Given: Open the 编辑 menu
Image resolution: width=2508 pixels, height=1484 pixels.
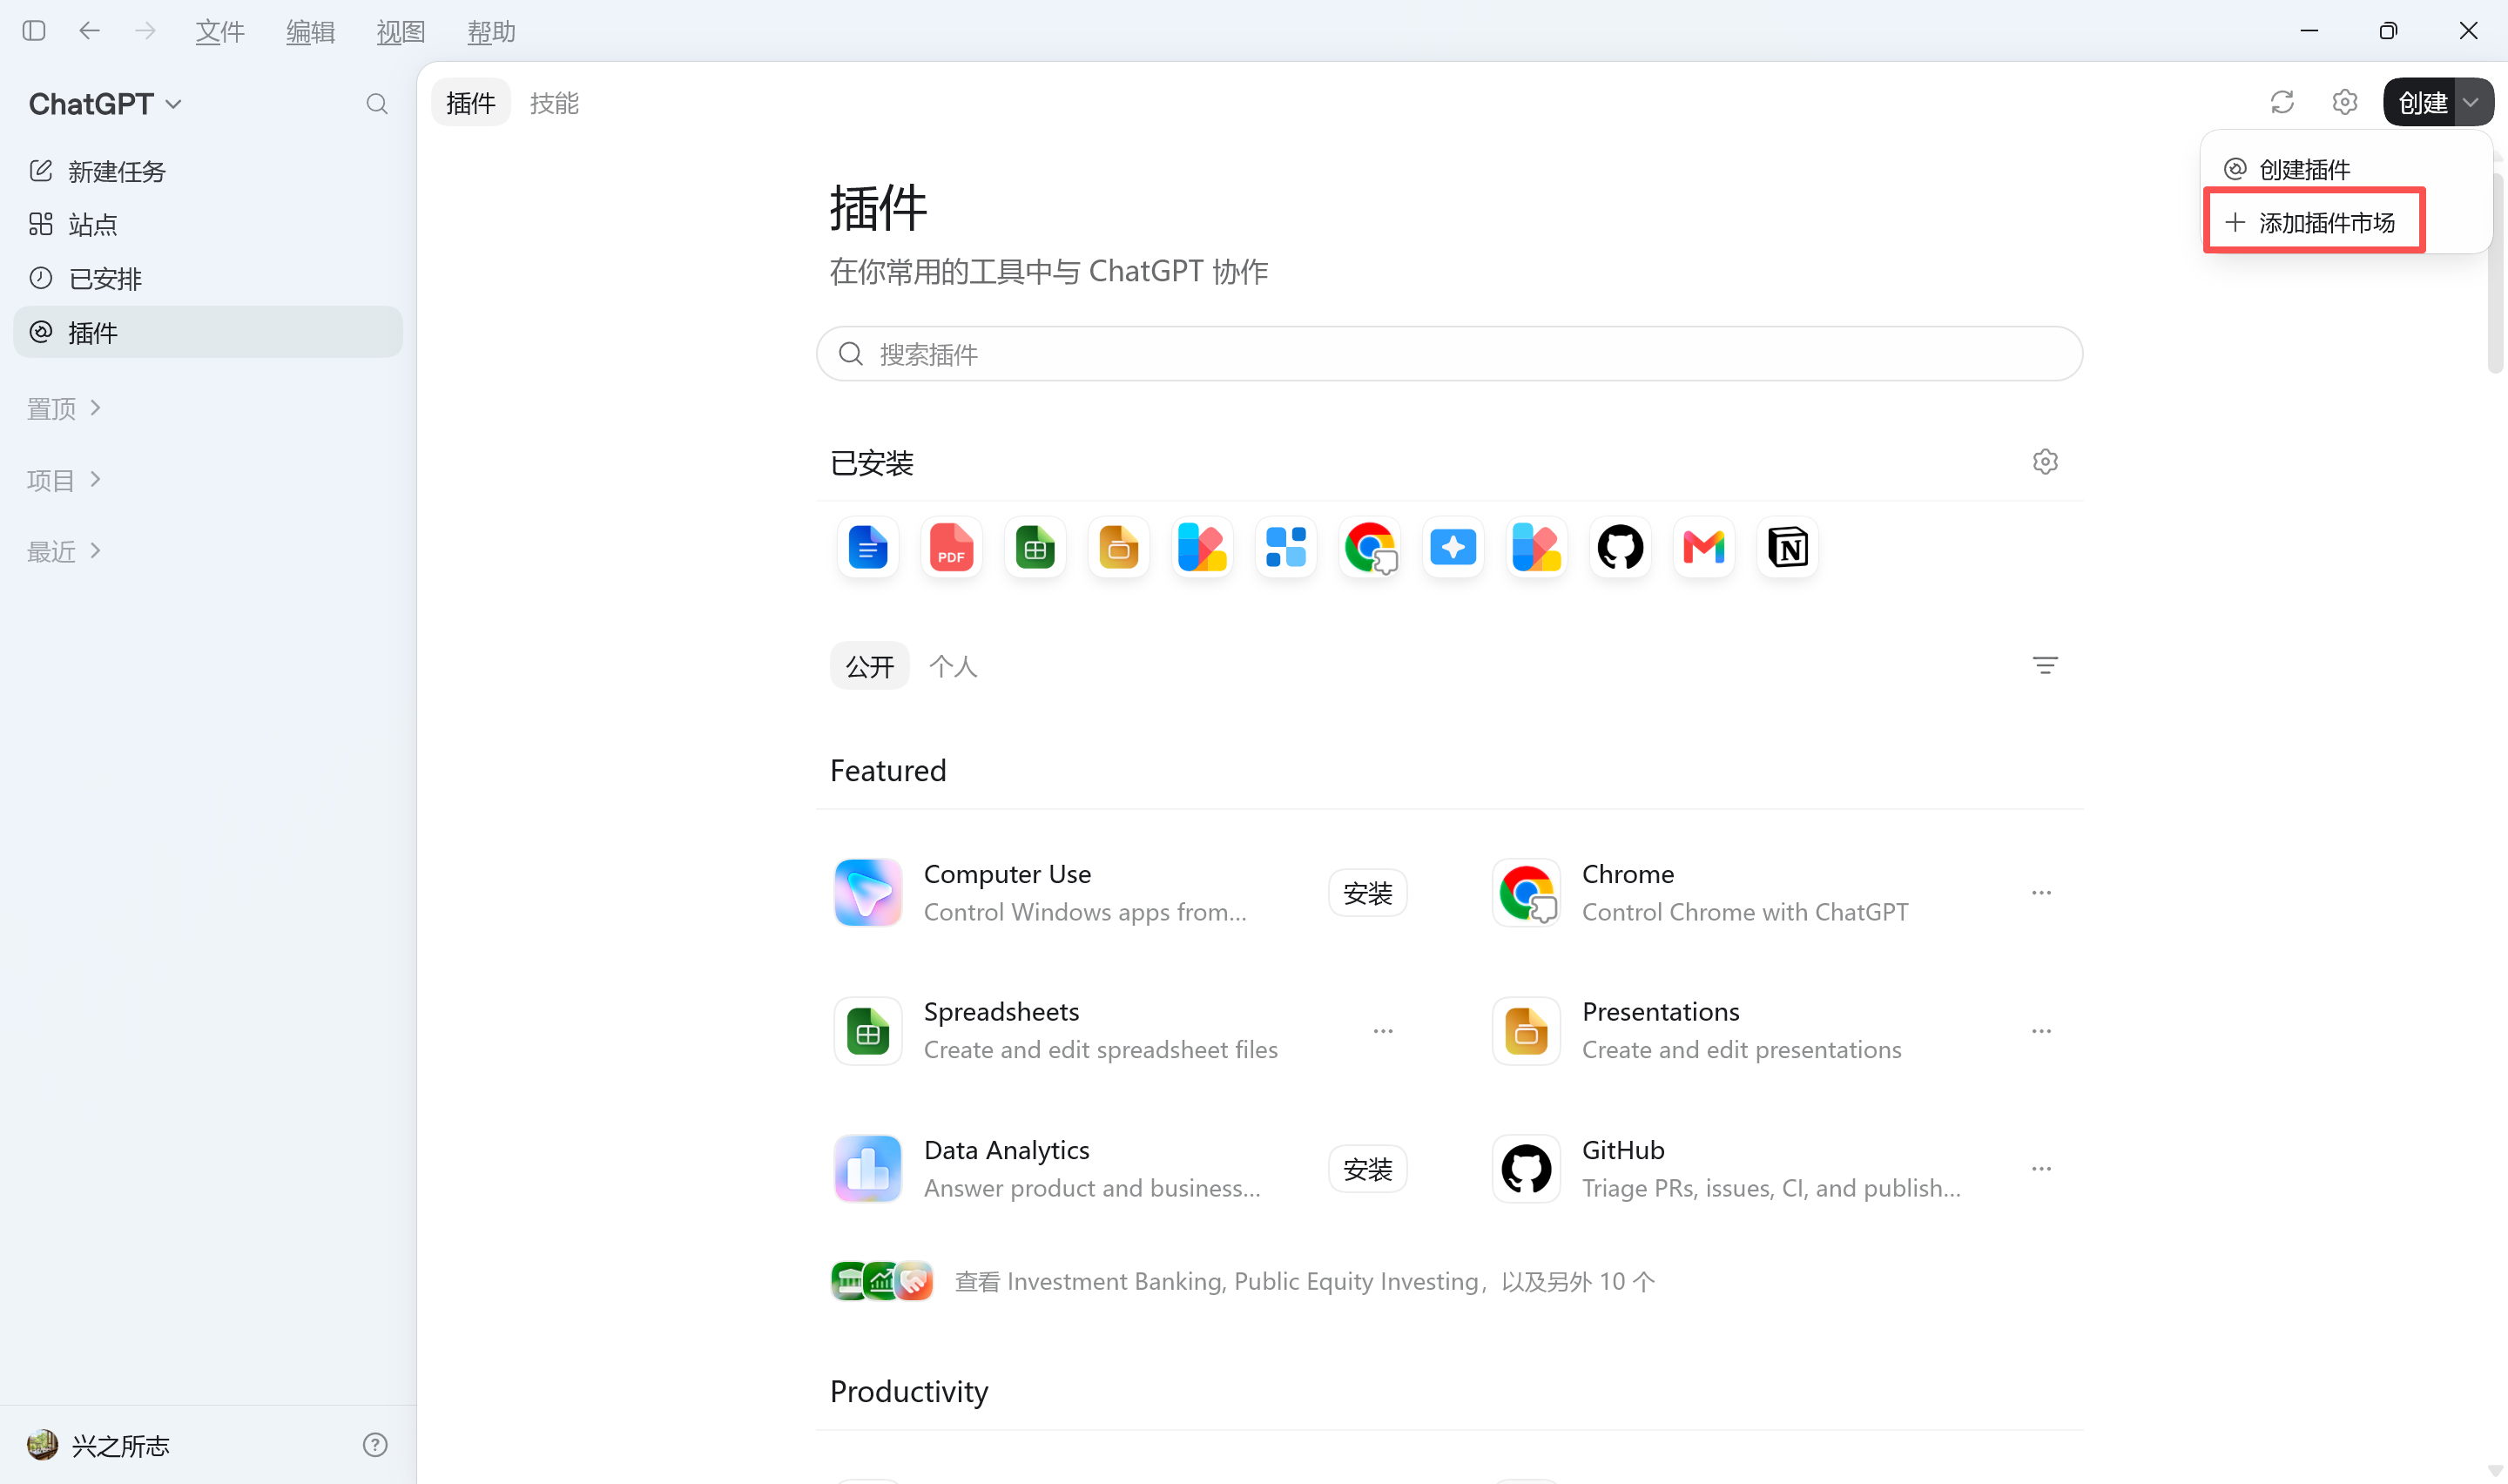Looking at the screenshot, I should tap(311, 32).
